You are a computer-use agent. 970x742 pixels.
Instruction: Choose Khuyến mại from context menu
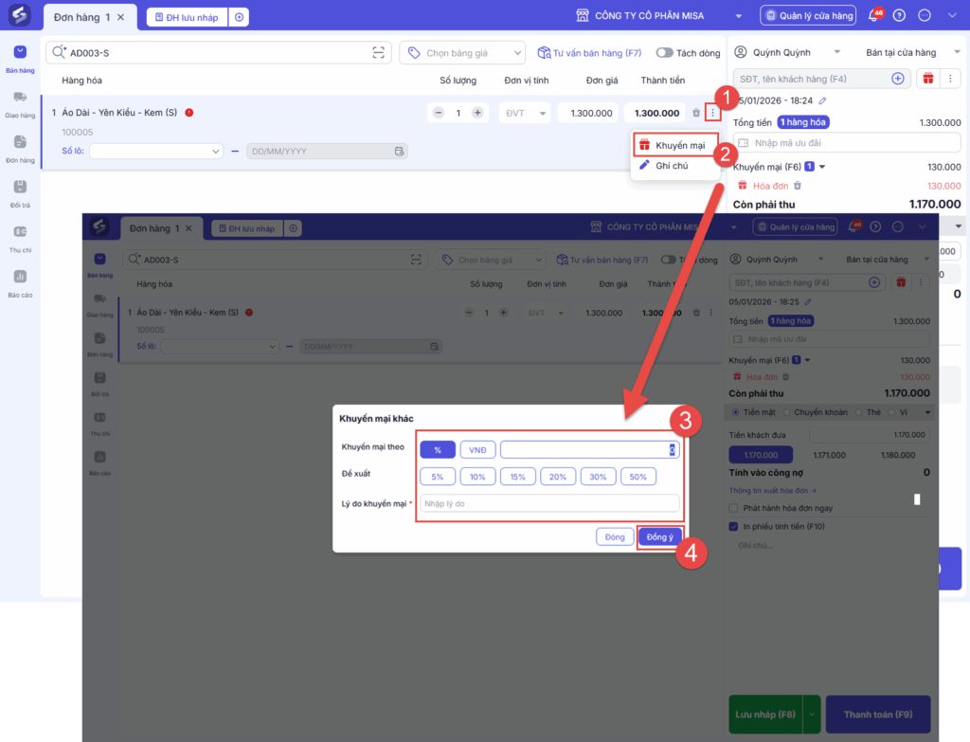[675, 145]
